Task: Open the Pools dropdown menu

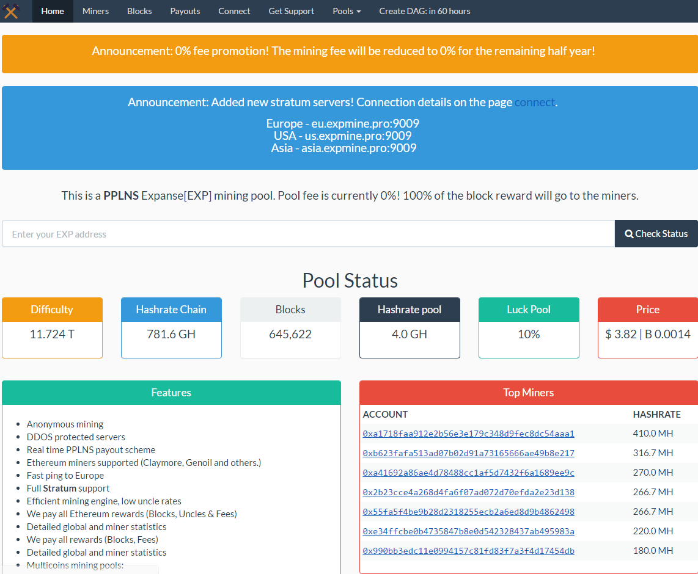Action: pos(347,11)
